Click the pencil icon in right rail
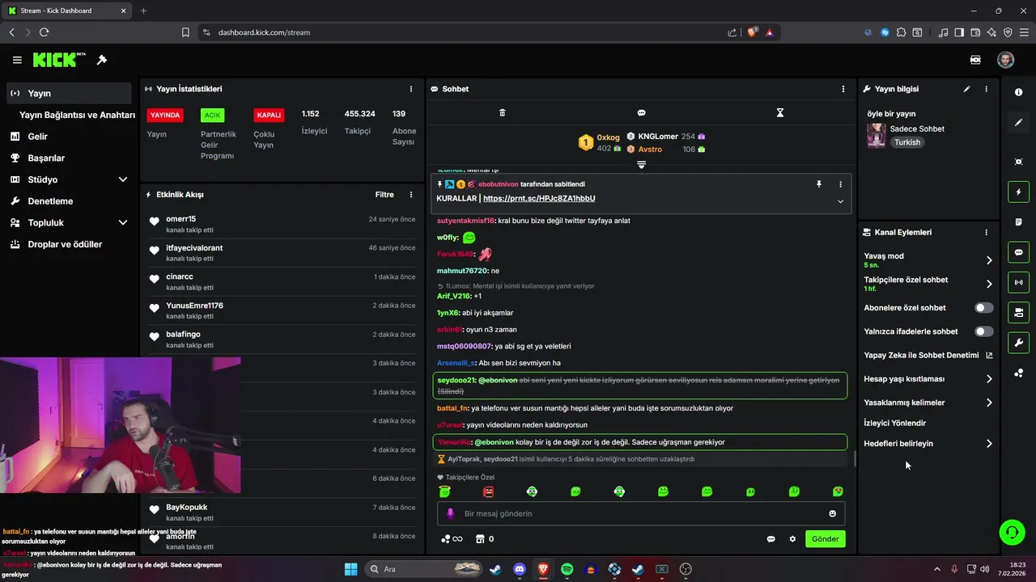This screenshot has height=582, width=1036. 1018,123
